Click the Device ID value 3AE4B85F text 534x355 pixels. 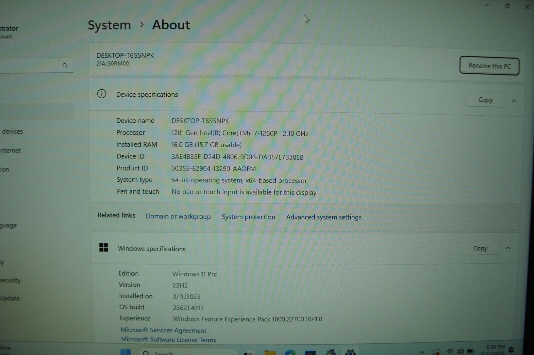237,157
